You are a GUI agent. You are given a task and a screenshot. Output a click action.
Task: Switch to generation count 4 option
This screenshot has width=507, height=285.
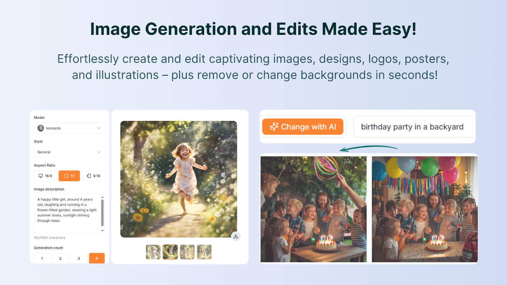[97, 258]
